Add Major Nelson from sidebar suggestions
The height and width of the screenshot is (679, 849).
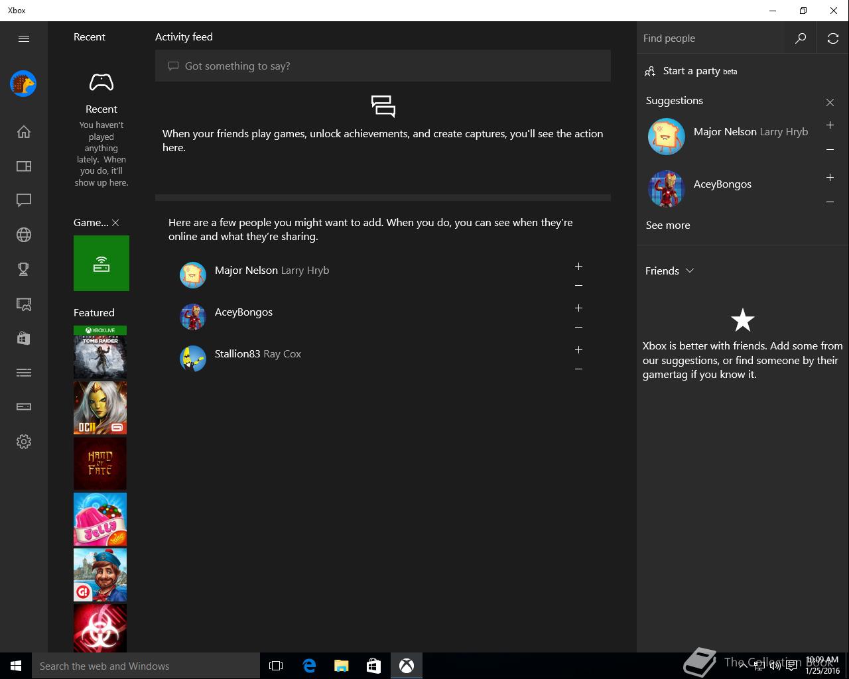(x=830, y=125)
